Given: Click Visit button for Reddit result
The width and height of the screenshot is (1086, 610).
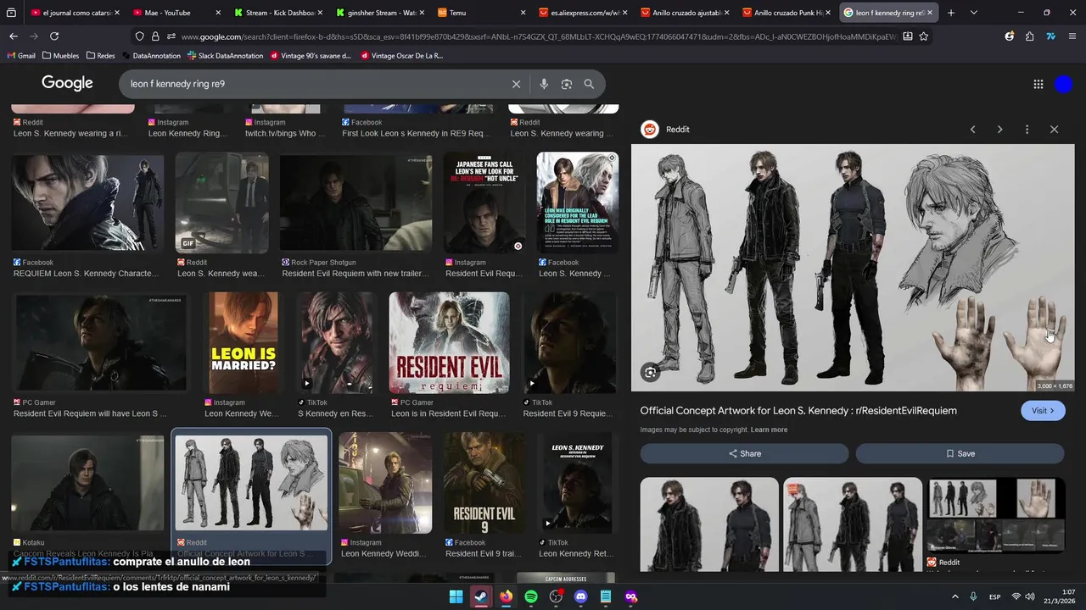Looking at the screenshot, I should [x=1043, y=410].
